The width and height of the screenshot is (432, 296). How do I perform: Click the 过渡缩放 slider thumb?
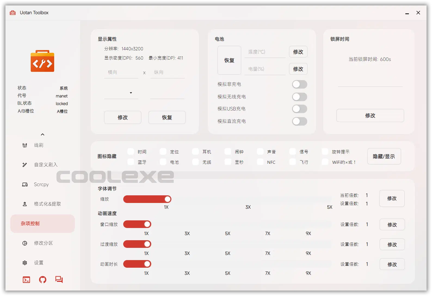(147, 244)
